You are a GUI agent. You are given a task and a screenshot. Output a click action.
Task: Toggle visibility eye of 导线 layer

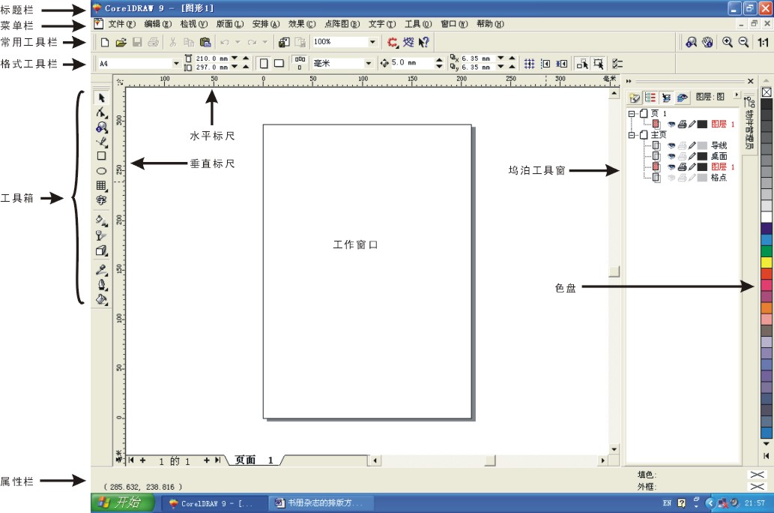coord(671,145)
